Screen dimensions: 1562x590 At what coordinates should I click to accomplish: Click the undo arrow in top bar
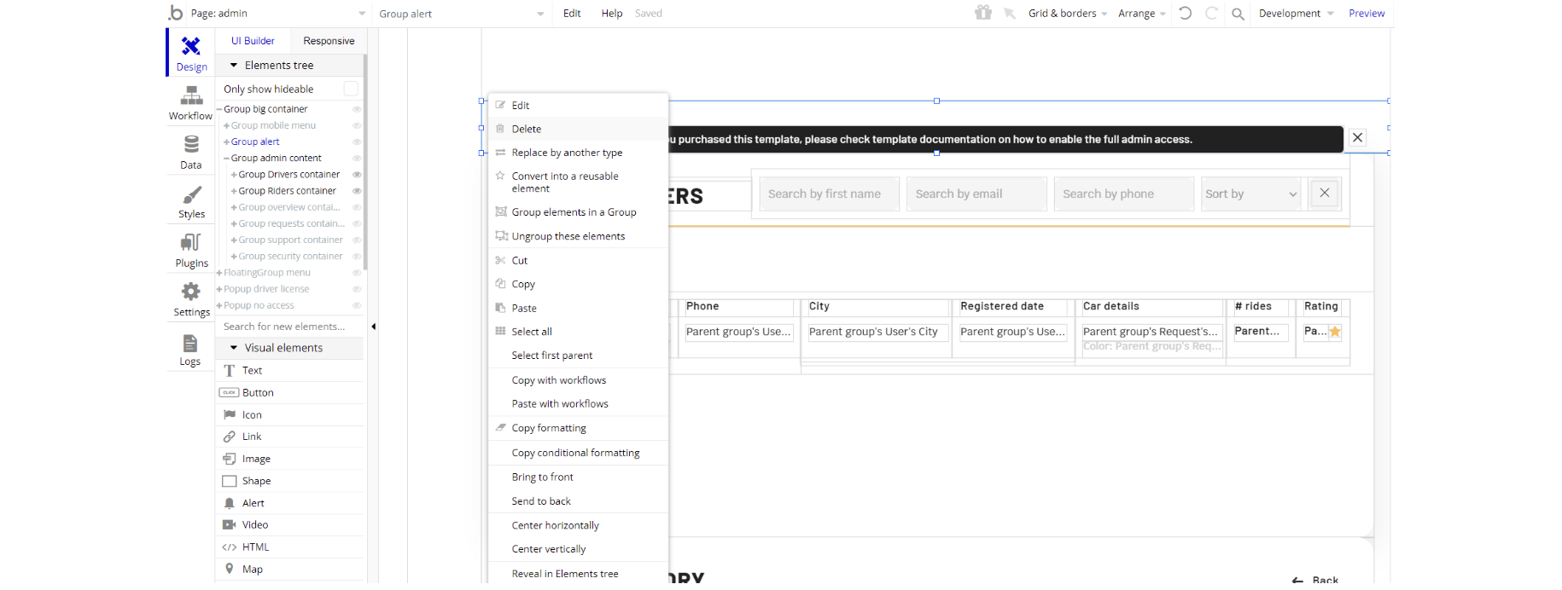tap(1185, 13)
